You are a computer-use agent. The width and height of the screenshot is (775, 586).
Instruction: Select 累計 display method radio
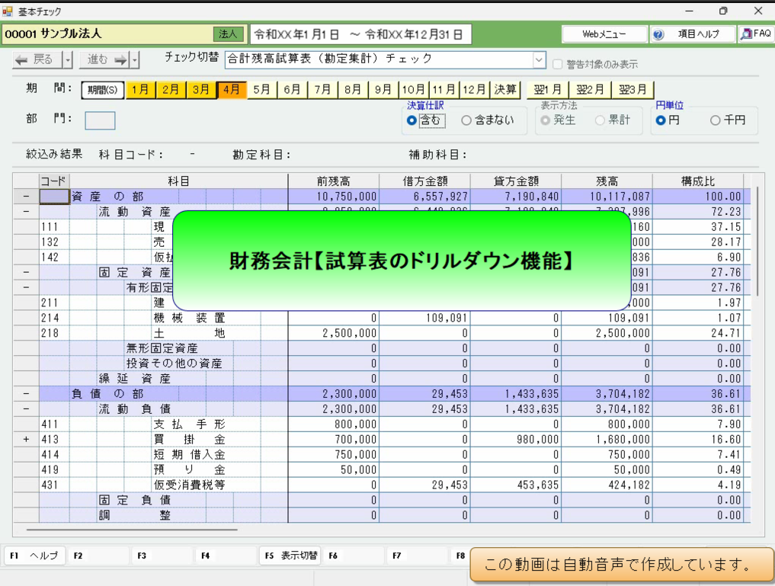click(x=600, y=120)
